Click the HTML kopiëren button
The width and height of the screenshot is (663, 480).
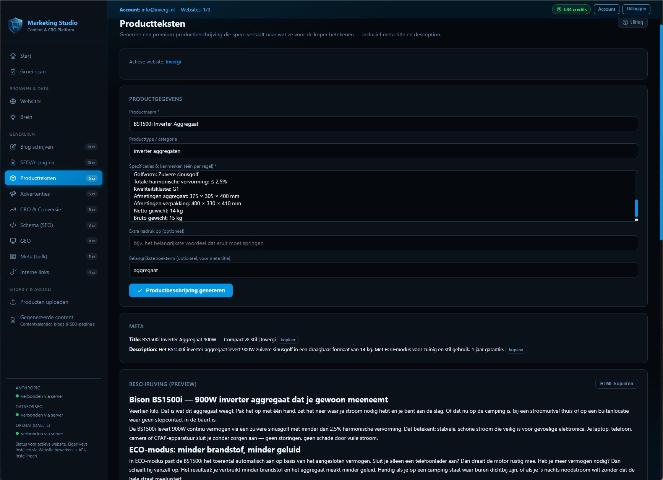(x=616, y=384)
